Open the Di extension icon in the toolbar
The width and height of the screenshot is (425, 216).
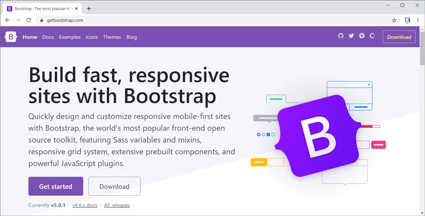click(x=408, y=20)
